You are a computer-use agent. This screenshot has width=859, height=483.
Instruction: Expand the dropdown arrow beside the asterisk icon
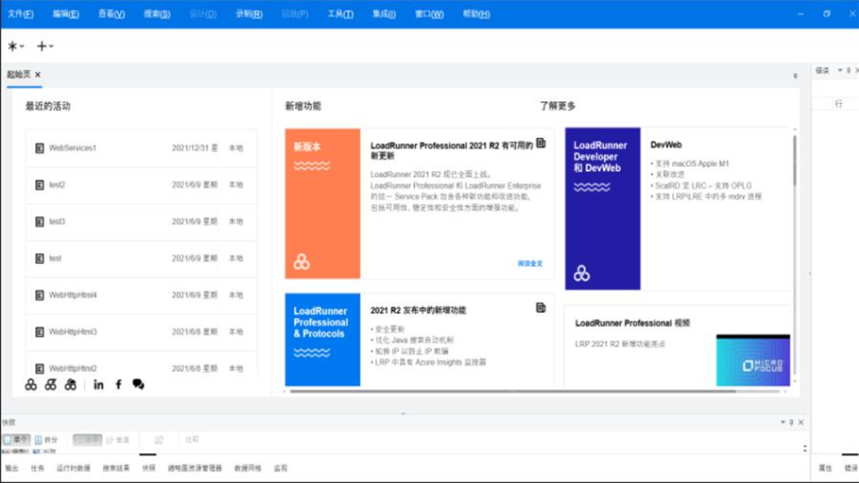click(x=22, y=46)
